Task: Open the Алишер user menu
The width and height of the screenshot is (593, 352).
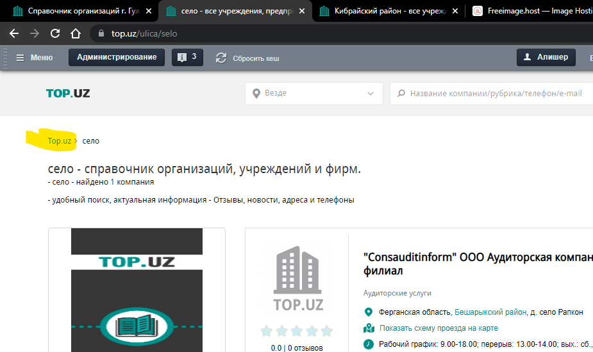Action: coord(546,57)
